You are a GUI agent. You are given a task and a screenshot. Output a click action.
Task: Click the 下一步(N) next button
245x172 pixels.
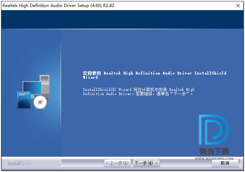[146, 163]
